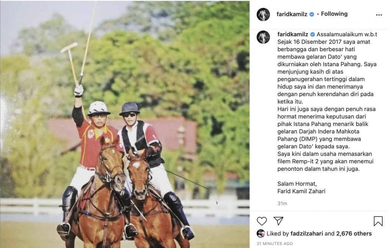The width and height of the screenshot is (388, 248).
Task: Share the post via paper plane icon
Action: (278, 221)
